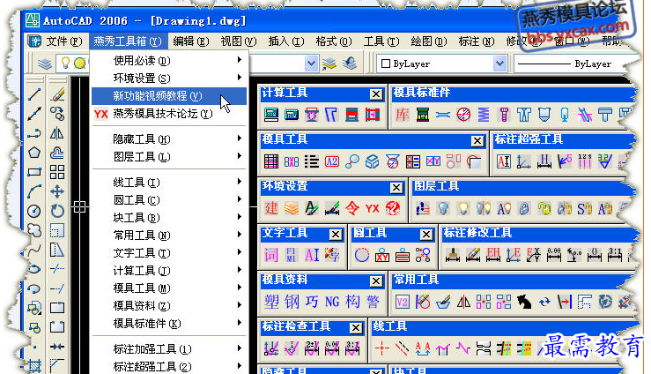Toggle the layer freeze sun icon
The height and width of the screenshot is (374, 651).
(79, 64)
